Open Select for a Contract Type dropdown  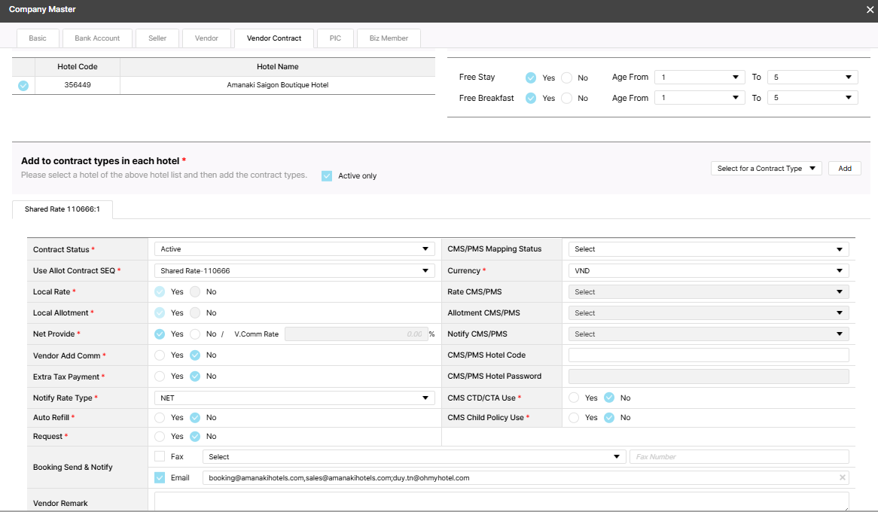767,169
